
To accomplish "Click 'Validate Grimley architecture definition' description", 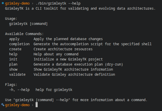I will click(74, 75).
